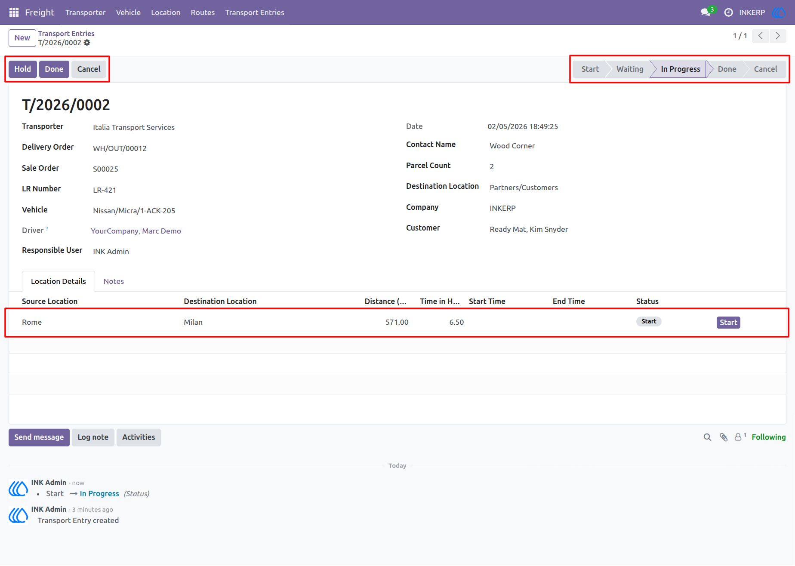This screenshot has height=566, width=795.
Task: Mark the entry as Done
Action: click(x=54, y=69)
